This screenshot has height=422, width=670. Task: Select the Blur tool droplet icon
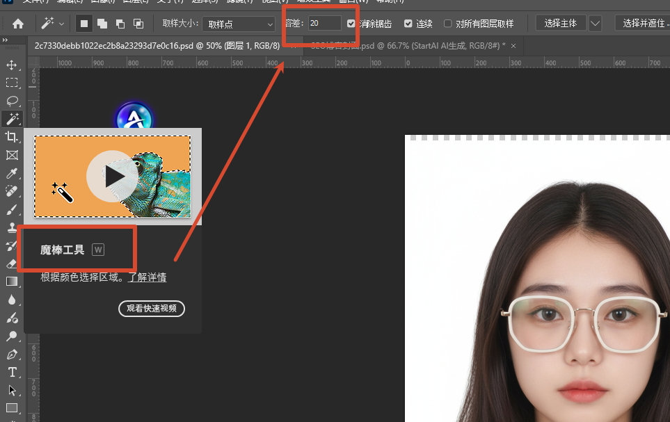[12, 300]
